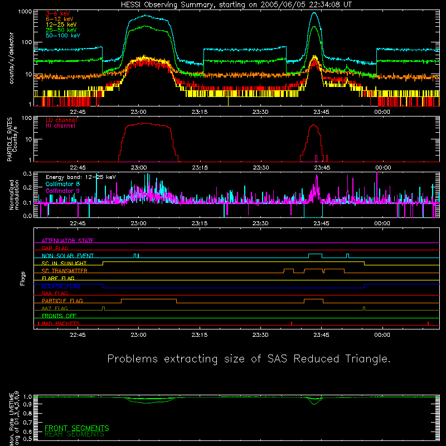Click the AAZ FLAG spike near 22:51
446x446 pixels.
pos(103,308)
